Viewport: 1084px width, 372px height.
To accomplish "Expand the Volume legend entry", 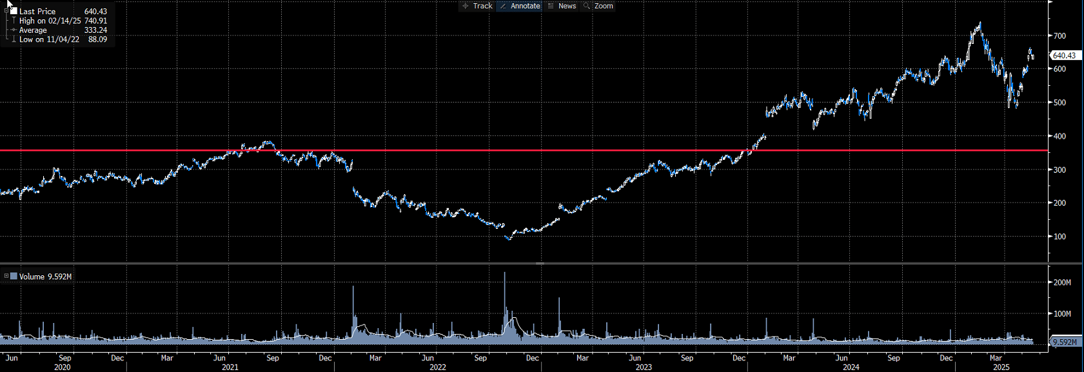I will click(x=6, y=276).
